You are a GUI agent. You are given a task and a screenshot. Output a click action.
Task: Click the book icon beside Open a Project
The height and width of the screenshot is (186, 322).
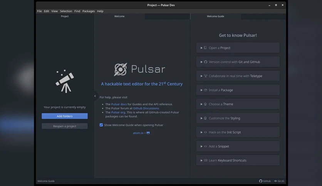coord(205,48)
